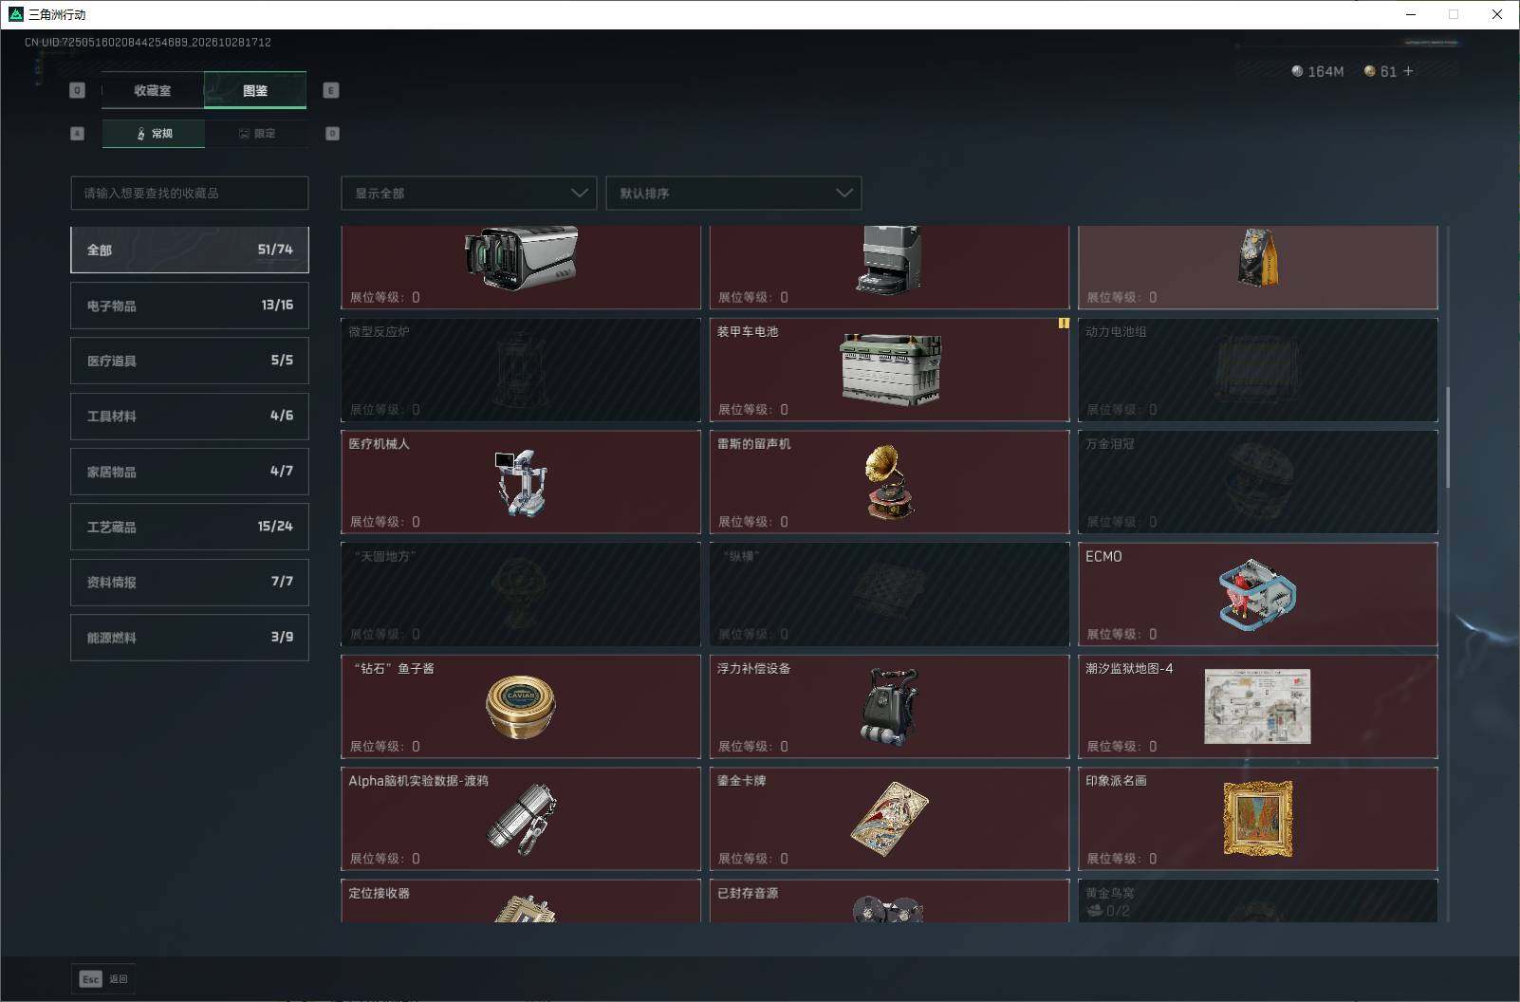Click the 已封存音源 tape reel icon
Screen dimensions: 1520x1002
click(887, 909)
